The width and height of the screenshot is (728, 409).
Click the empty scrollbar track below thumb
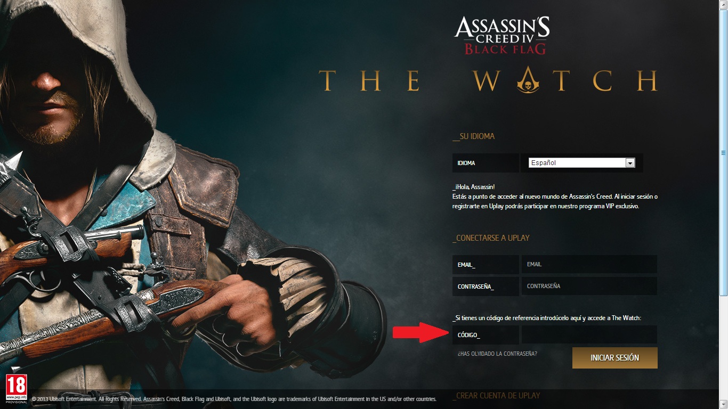723,348
